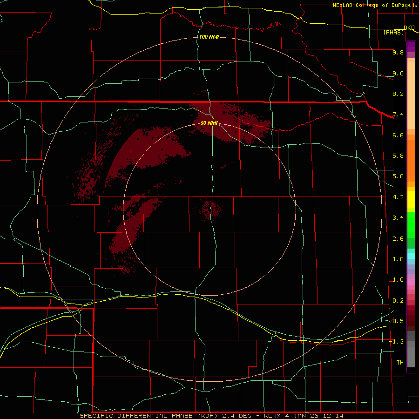Click the DKD product label
Image resolution: width=419 pixels, height=419 pixels.
pos(409,27)
